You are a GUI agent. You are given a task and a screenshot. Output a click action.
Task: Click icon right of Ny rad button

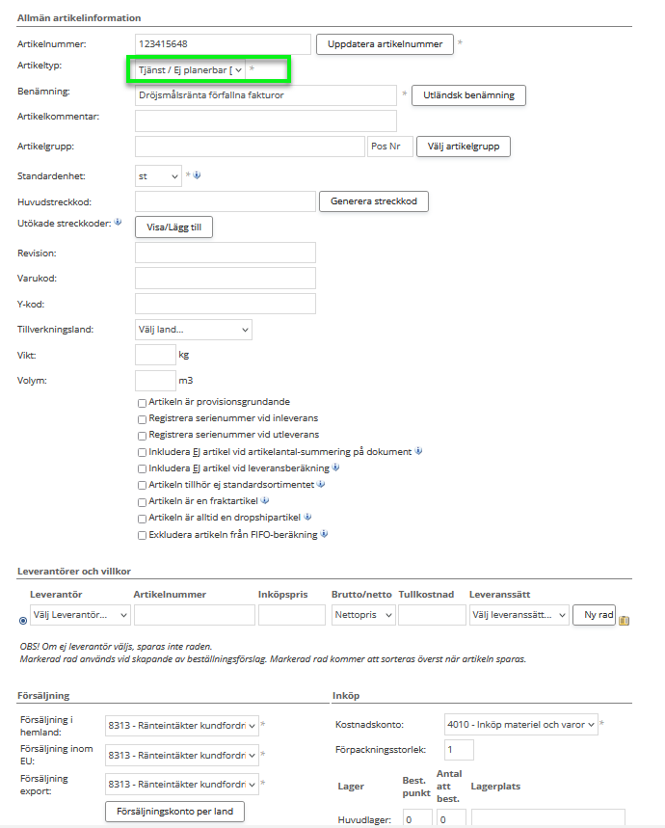[625, 620]
